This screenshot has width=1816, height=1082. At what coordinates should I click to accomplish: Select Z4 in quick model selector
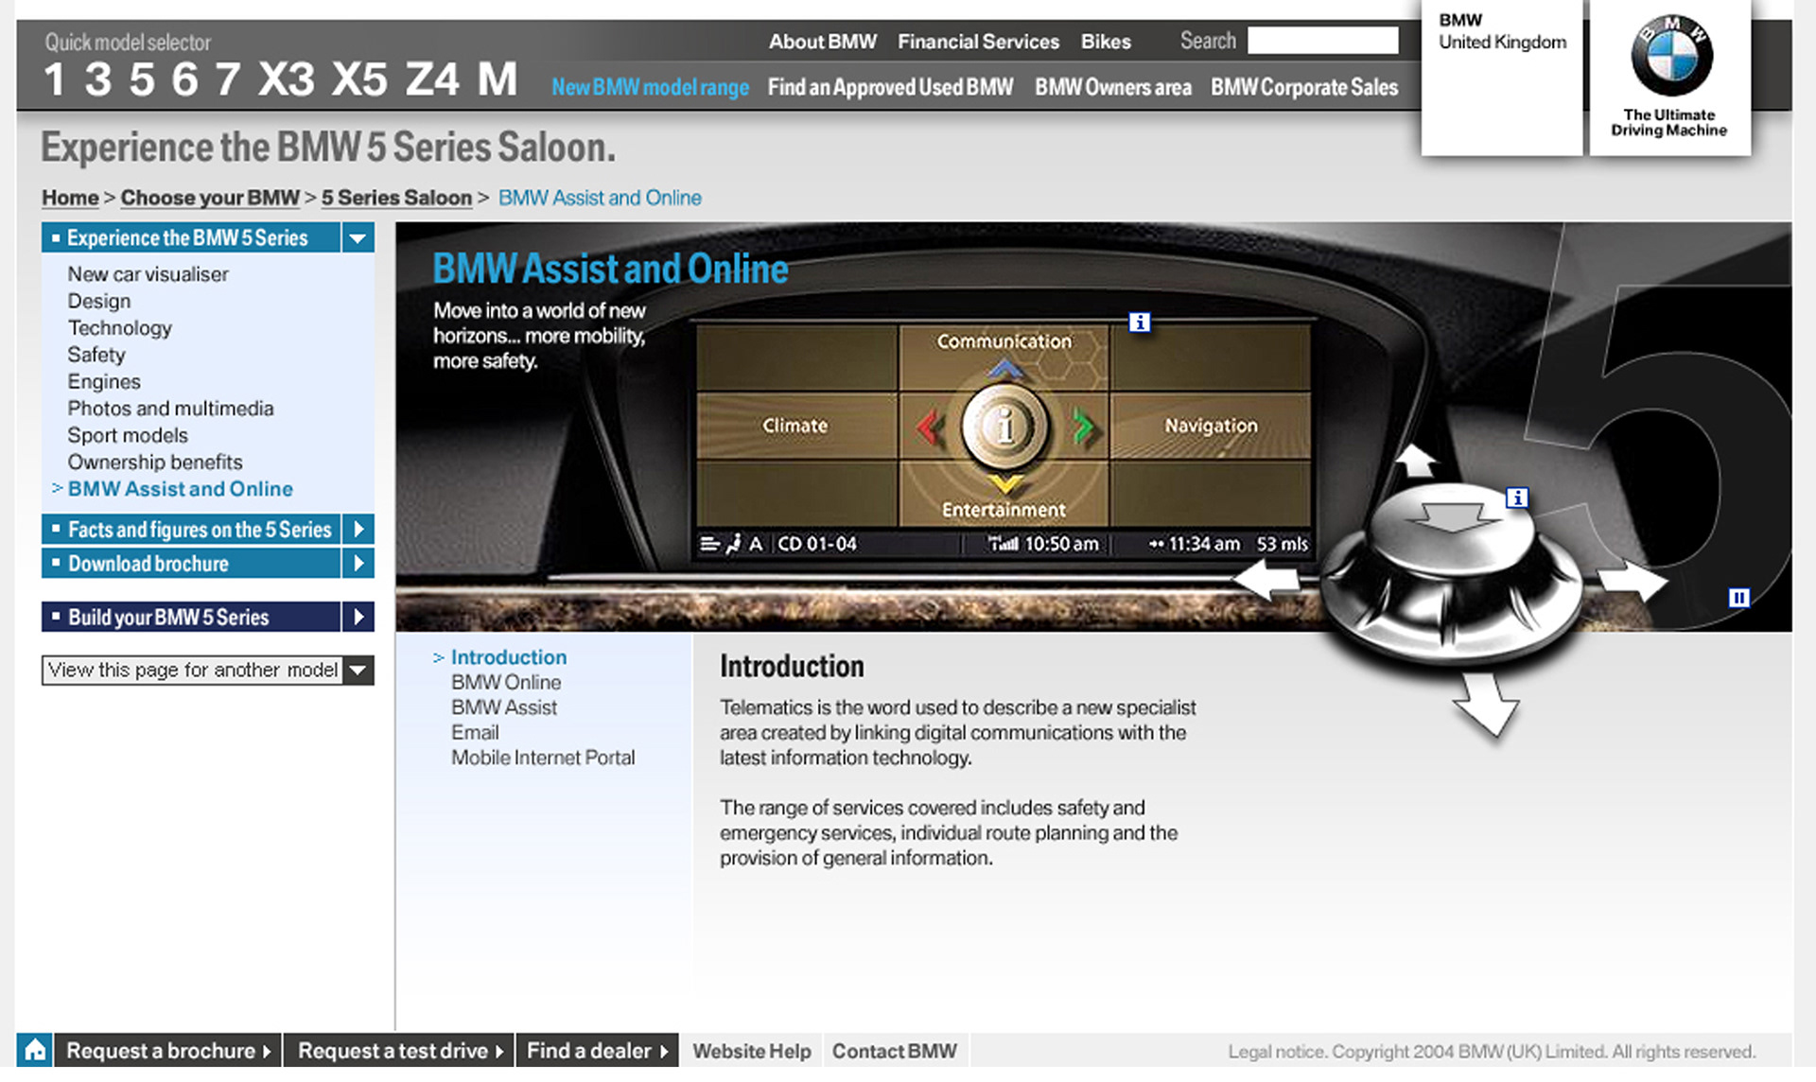[433, 79]
